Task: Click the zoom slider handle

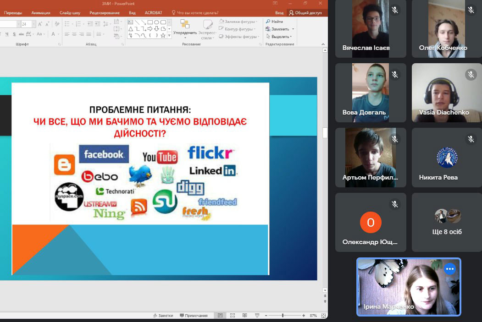Action: [x=283, y=315]
